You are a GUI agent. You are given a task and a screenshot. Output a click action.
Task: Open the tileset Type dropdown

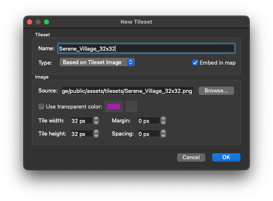point(97,62)
